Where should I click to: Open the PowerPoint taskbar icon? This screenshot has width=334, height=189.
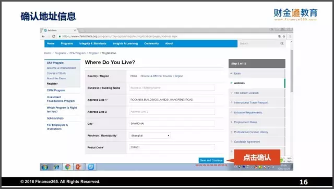[79, 167]
